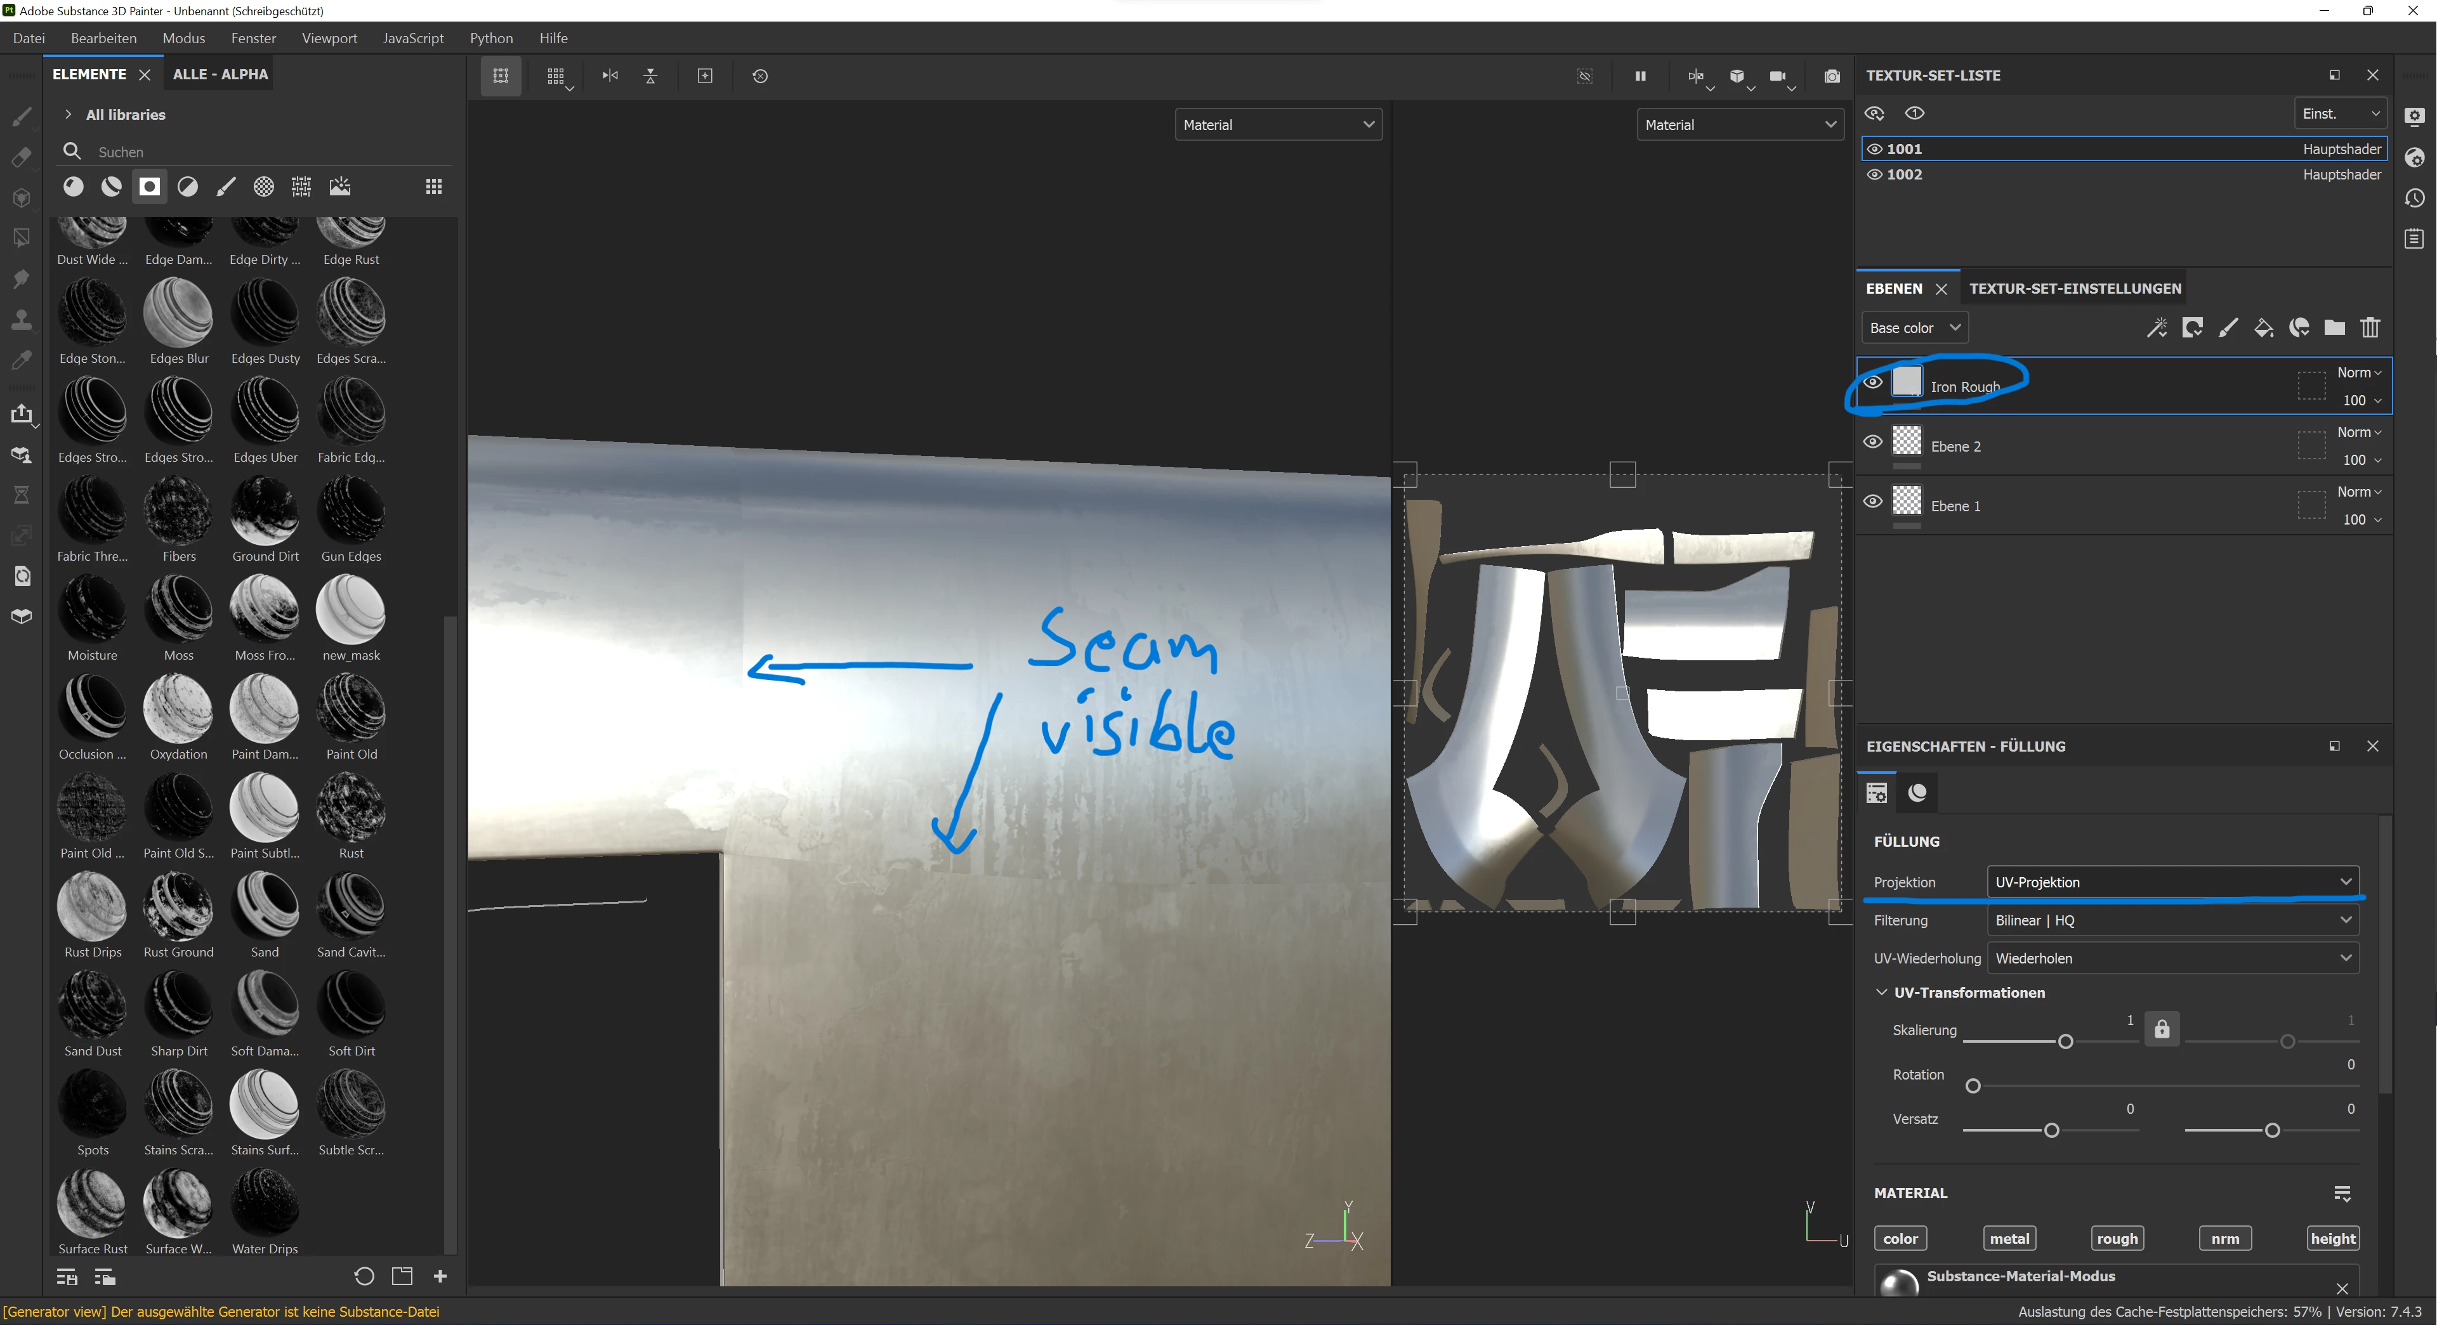Select the smart masks filter icon in assets
Image resolution: width=2437 pixels, height=1325 pixels.
[x=150, y=187]
